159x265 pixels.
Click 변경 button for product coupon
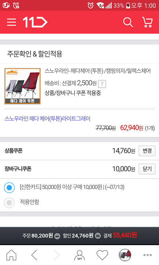[x=147, y=151]
